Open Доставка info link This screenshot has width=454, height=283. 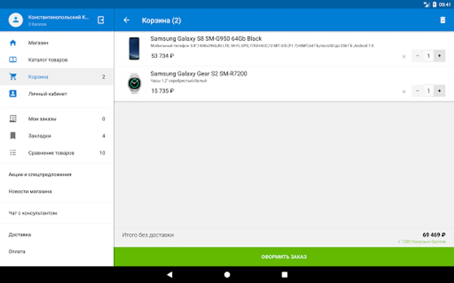pos(20,235)
